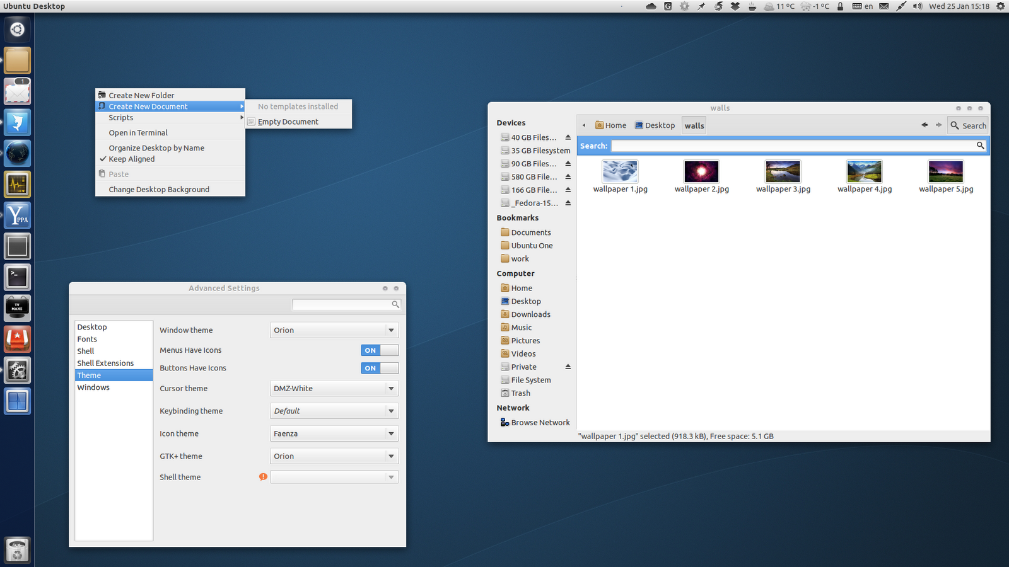Open the Dropbox indicator in the system tray
Screen dimensions: 1009x567
click(x=736, y=6)
